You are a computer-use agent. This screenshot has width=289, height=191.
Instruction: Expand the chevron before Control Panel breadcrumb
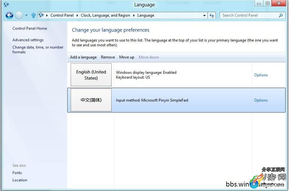47,15
